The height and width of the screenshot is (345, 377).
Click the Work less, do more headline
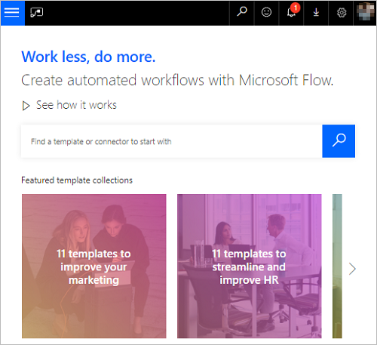(88, 57)
